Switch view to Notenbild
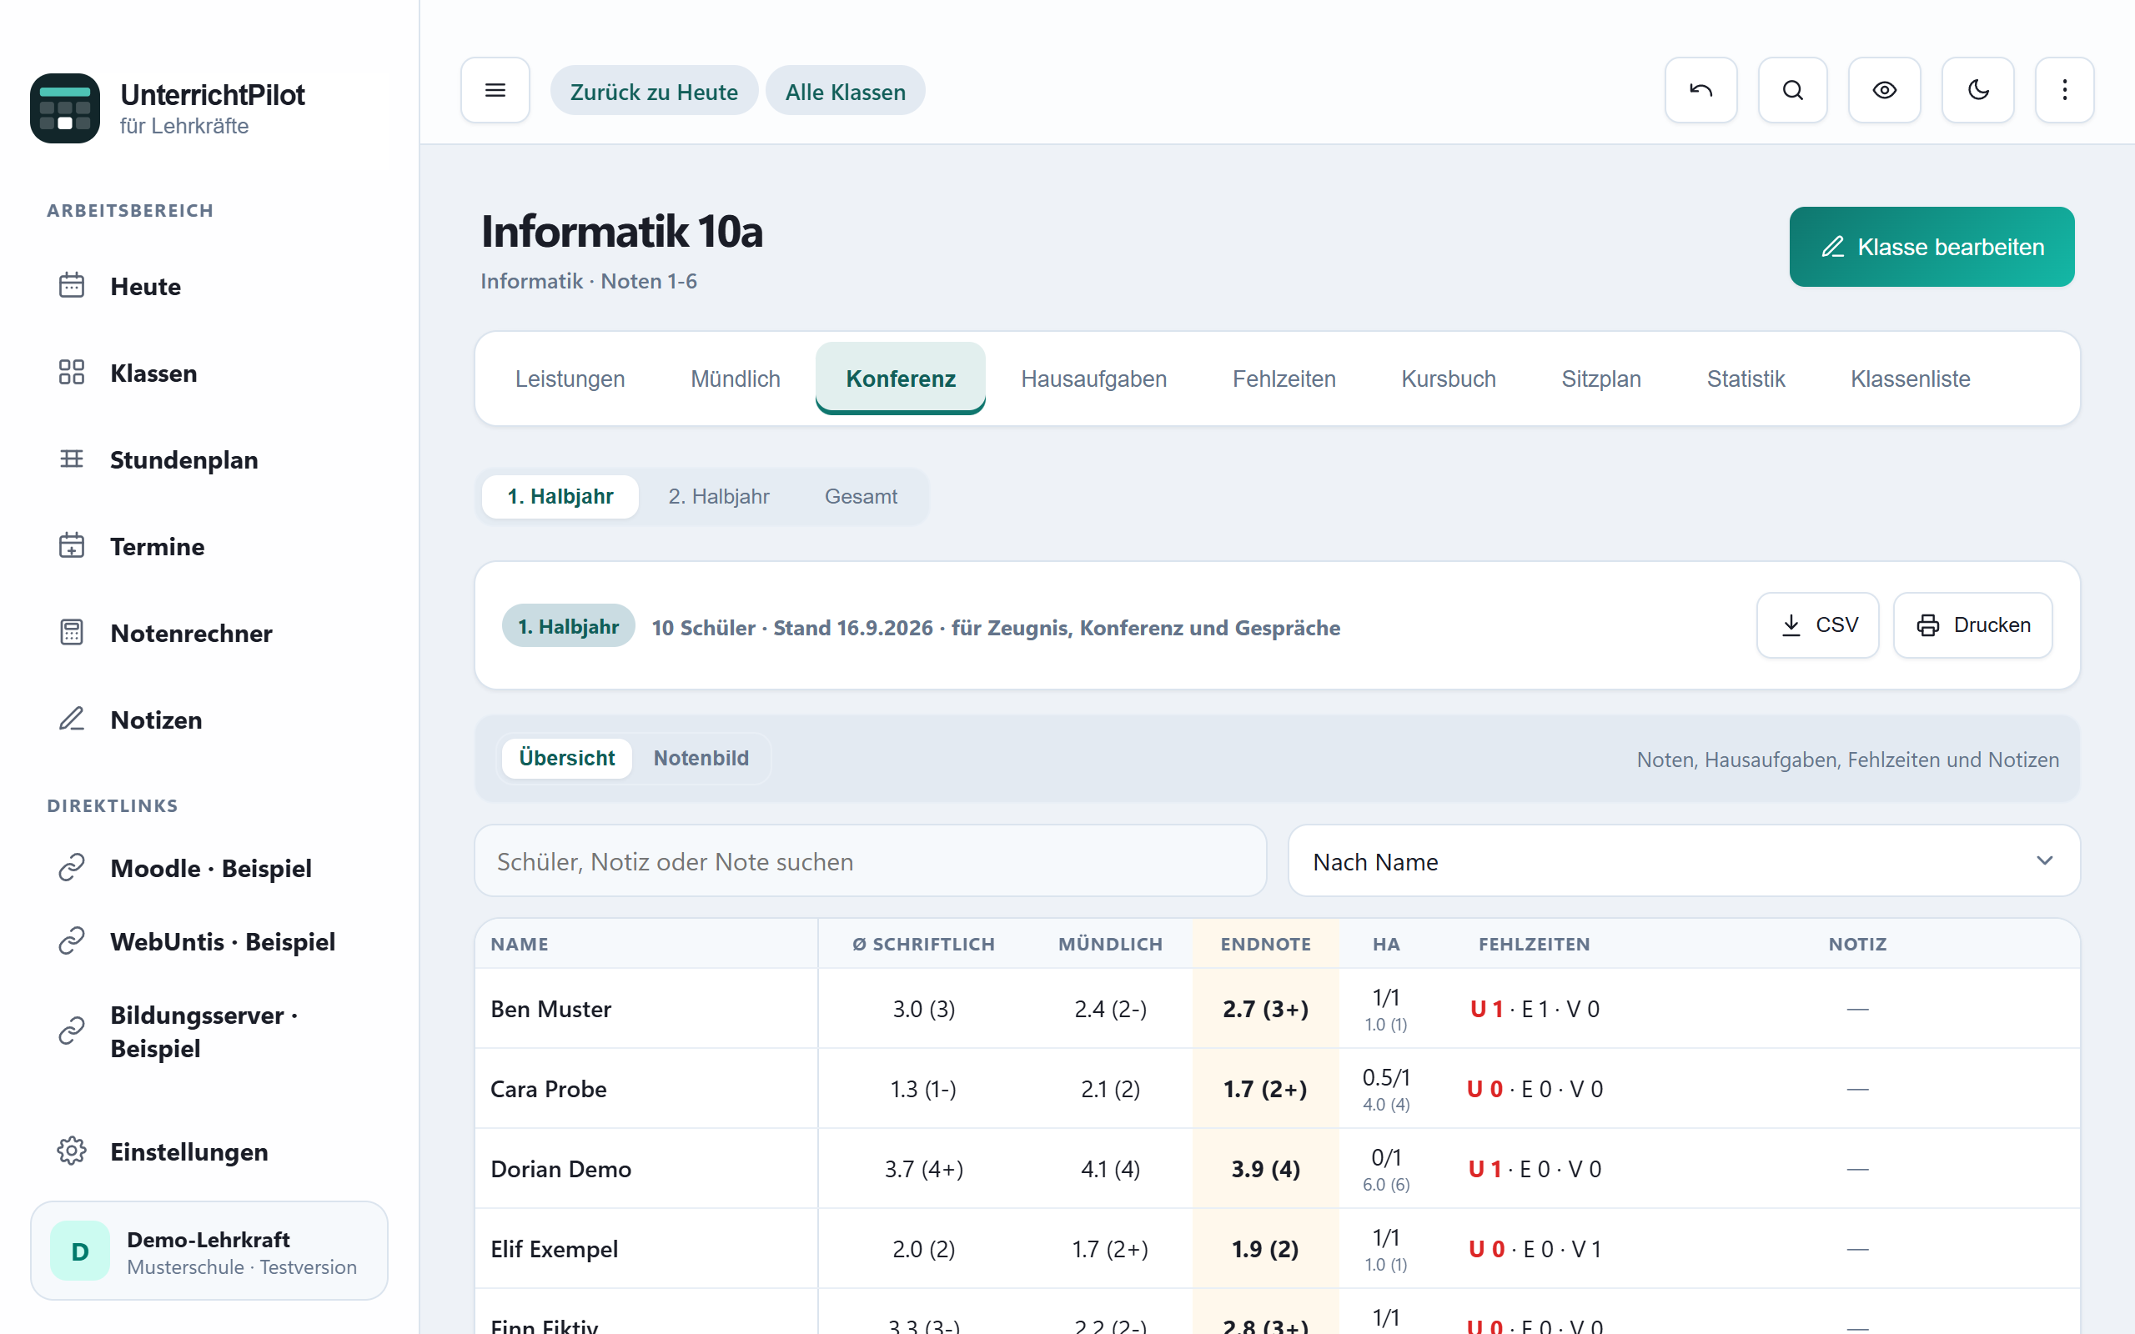The image size is (2135, 1334). pyautogui.click(x=701, y=758)
